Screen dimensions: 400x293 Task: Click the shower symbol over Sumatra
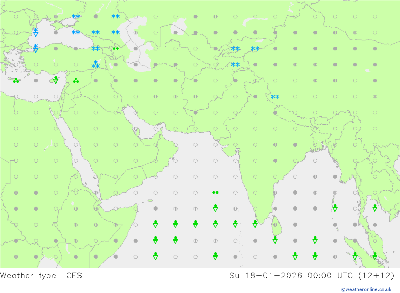tap(355, 256)
